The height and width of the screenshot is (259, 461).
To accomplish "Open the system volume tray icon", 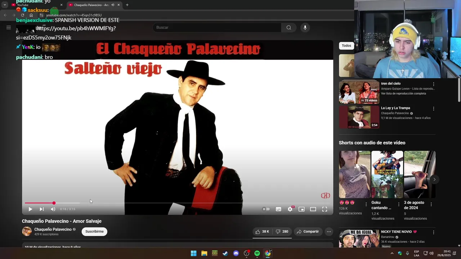I will (x=431, y=253).
